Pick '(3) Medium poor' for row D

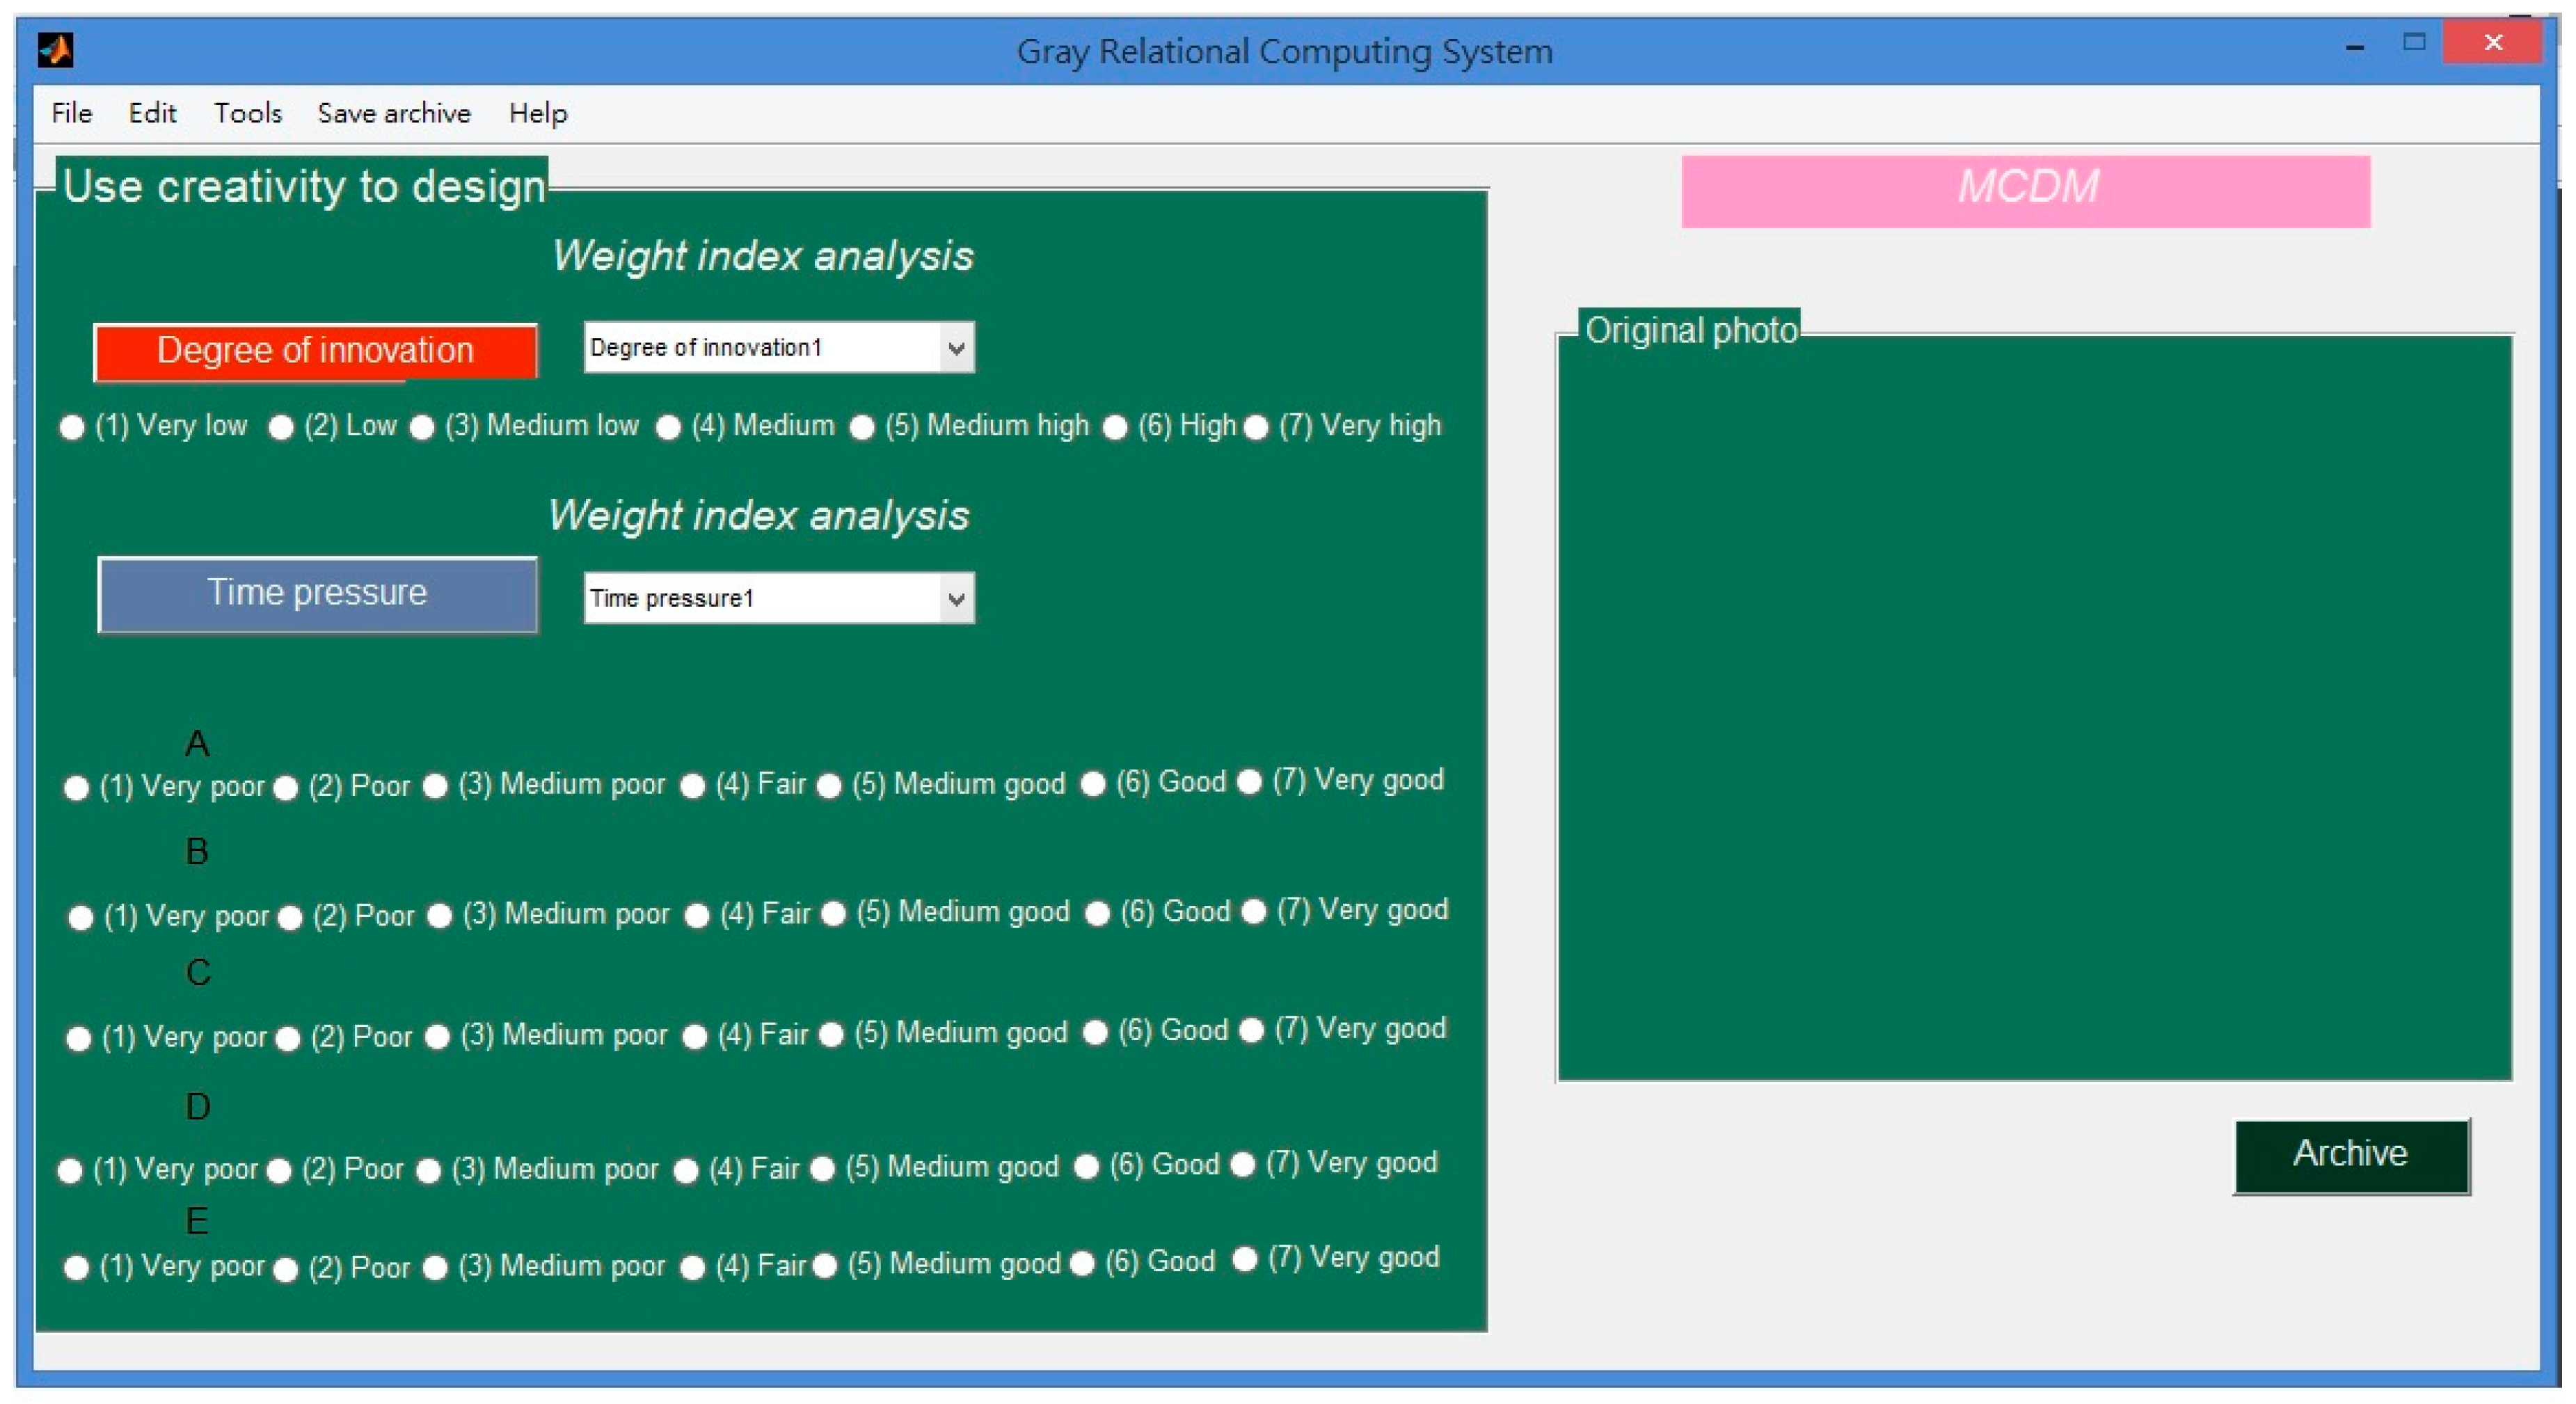pyautogui.click(x=428, y=1171)
